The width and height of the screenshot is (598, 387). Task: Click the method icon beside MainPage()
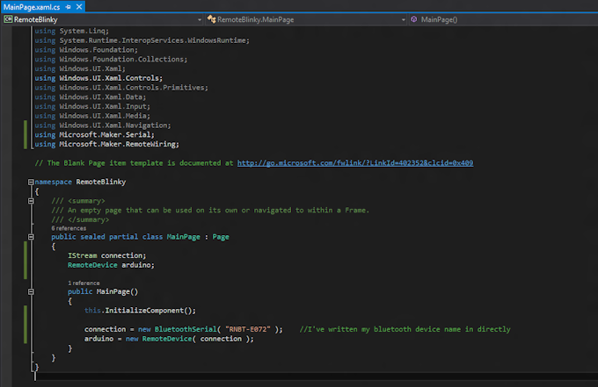coord(413,18)
